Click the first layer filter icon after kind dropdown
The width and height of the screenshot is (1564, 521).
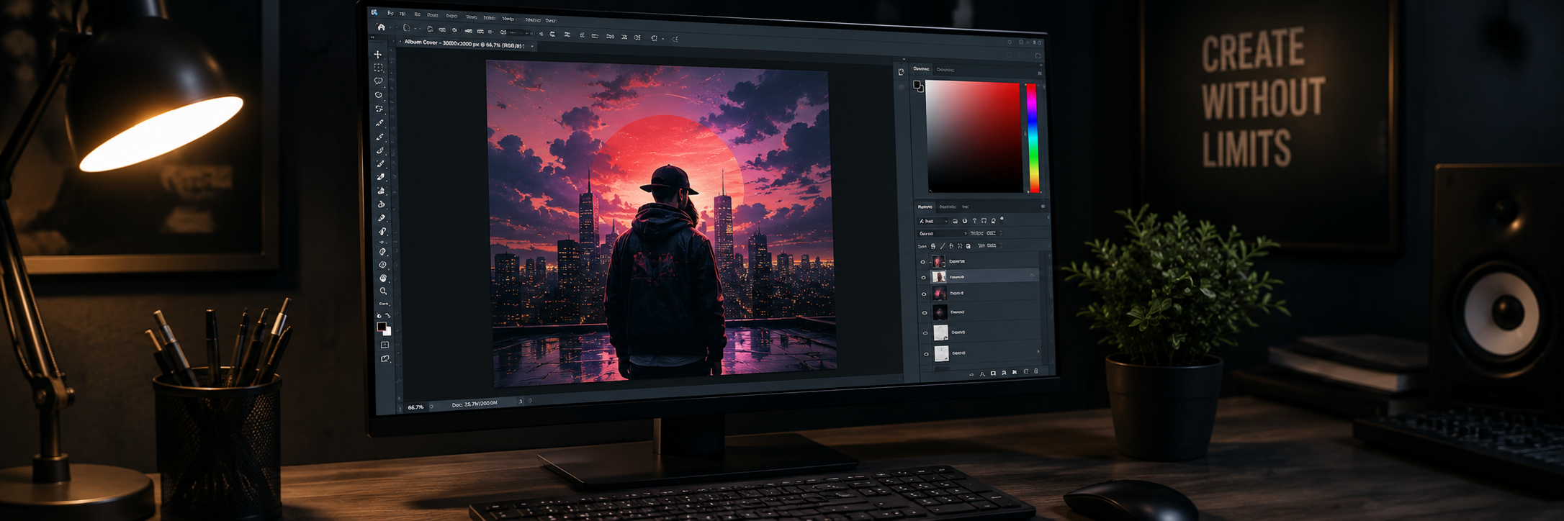click(955, 221)
